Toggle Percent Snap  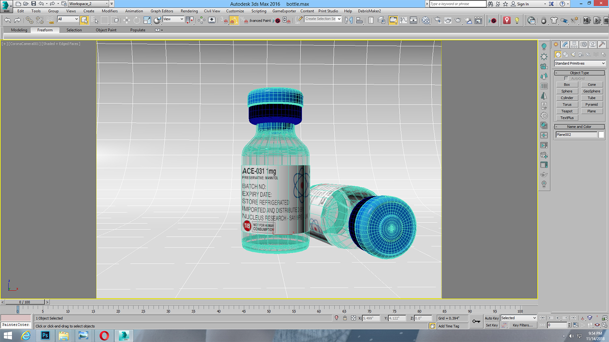coord(244,20)
